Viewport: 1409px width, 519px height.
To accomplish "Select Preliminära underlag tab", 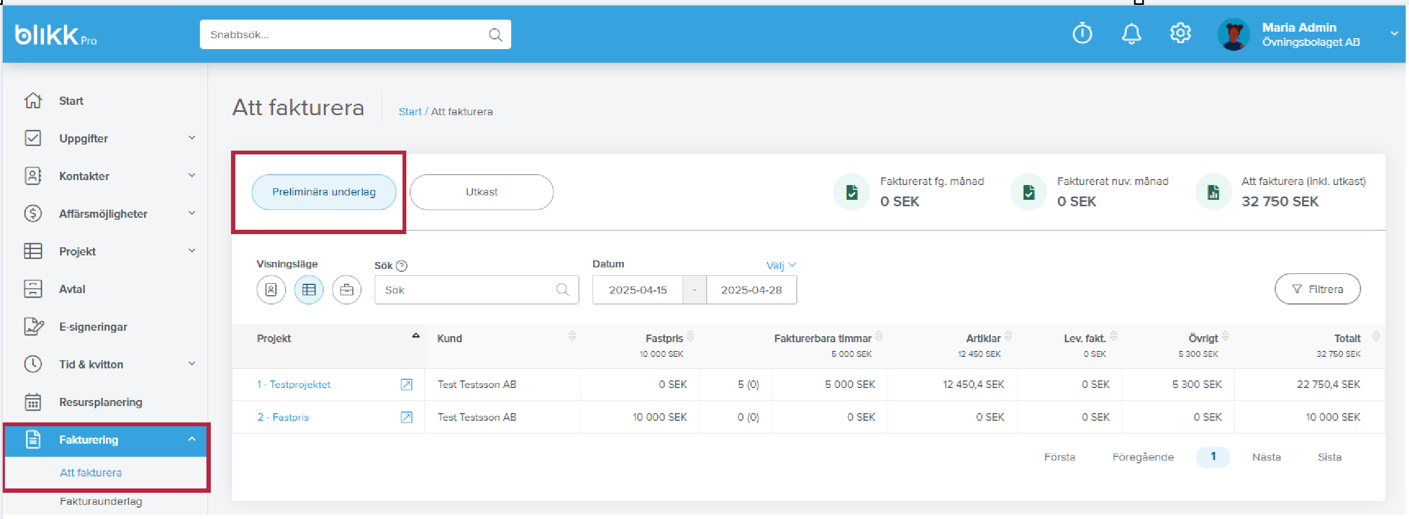I will pyautogui.click(x=324, y=192).
